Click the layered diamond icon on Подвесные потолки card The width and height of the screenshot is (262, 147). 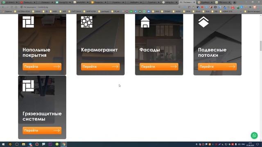[203, 22]
